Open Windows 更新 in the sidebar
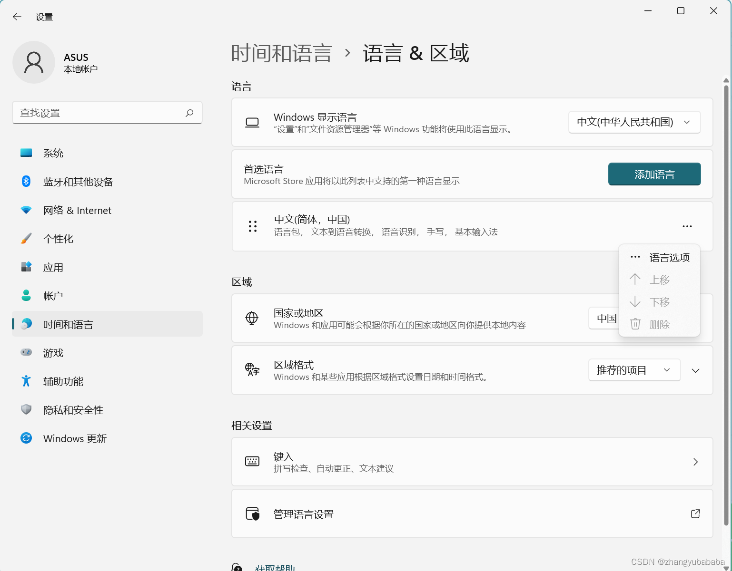This screenshot has height=571, width=732. click(108, 438)
